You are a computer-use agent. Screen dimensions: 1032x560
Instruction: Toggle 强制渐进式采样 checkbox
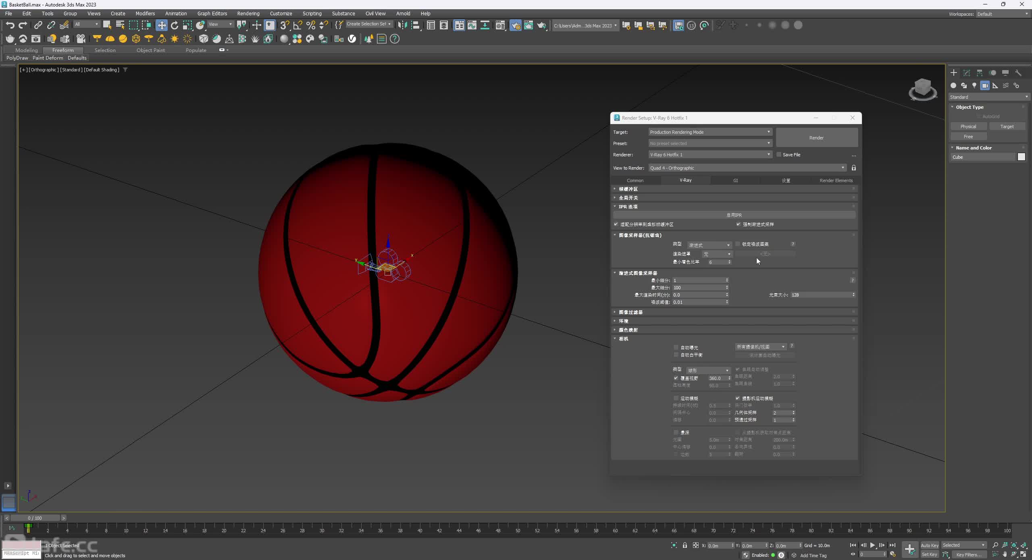739,224
